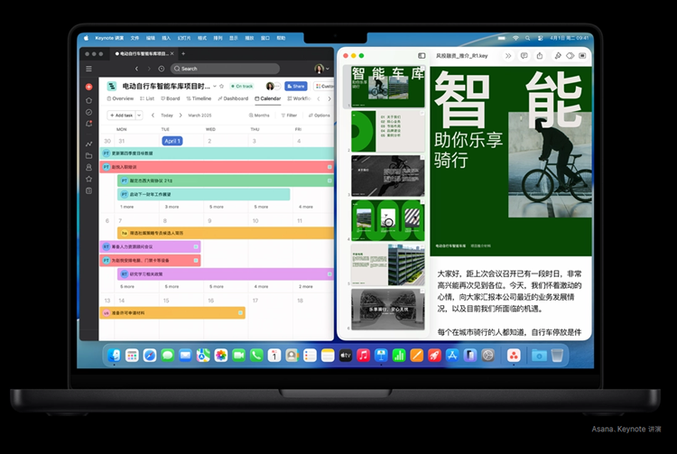Screen dimensions: 677x454
Task: Open the Animate diamond icon in Keynote
Action: coord(570,56)
